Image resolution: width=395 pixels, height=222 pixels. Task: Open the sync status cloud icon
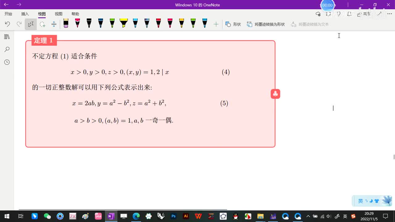[318, 14]
